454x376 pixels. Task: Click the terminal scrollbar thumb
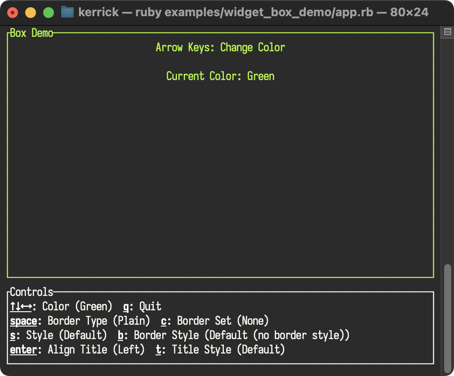(x=448, y=318)
